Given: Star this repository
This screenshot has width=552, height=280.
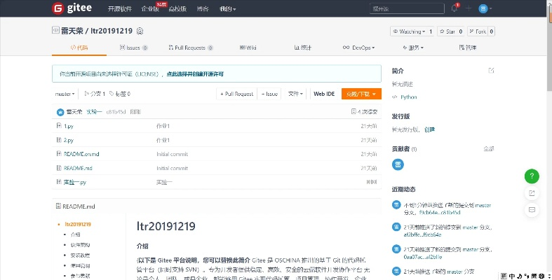Looking at the screenshot, I should click(450, 31).
